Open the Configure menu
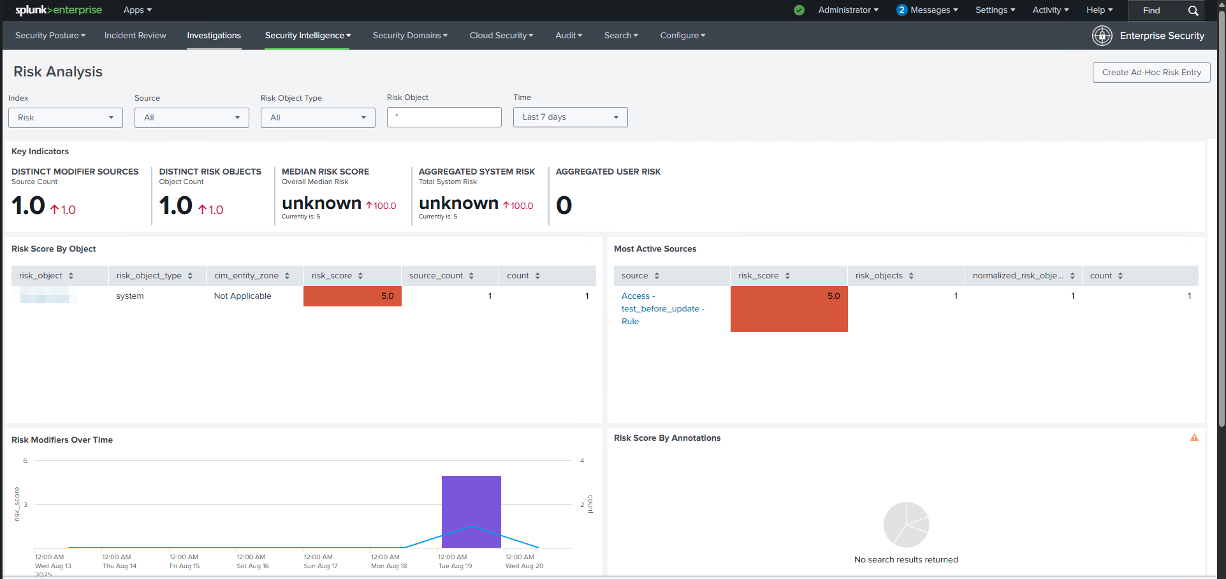The image size is (1226, 579). click(682, 35)
